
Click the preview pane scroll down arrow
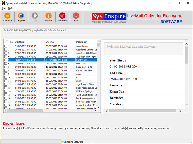[x=187, y=104]
